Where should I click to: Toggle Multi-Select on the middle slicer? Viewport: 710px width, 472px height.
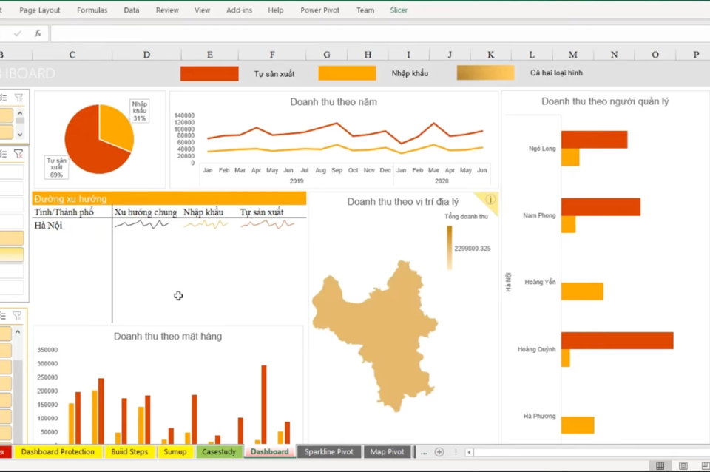(3, 154)
